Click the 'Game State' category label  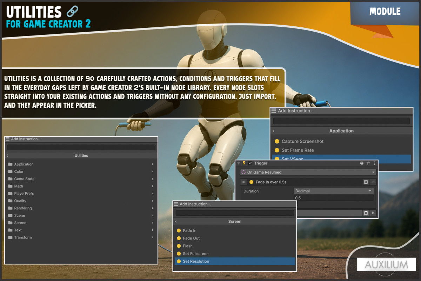point(24,179)
